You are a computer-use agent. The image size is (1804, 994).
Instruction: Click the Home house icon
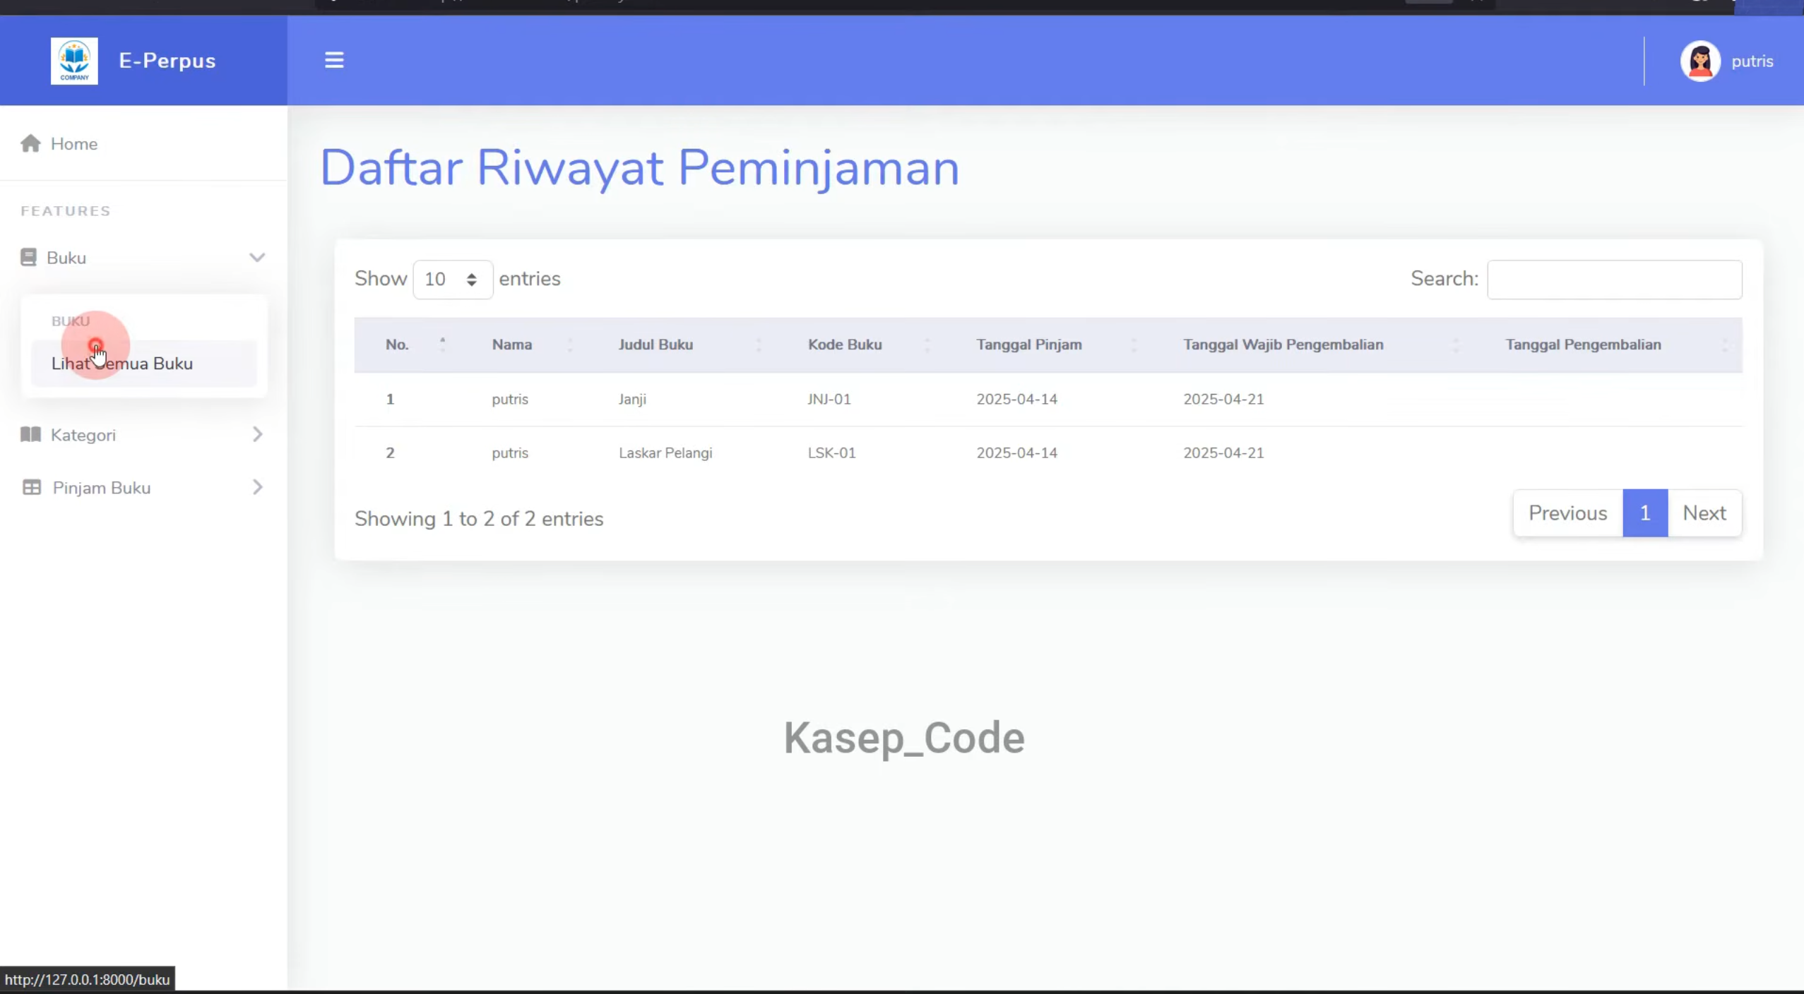click(x=30, y=143)
